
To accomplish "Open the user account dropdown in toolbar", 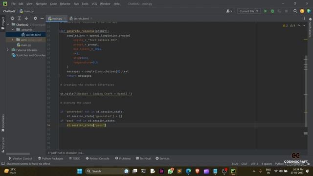I will point(229,11).
